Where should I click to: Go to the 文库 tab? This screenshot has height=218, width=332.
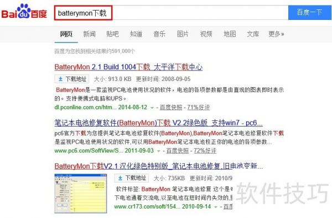253,34
